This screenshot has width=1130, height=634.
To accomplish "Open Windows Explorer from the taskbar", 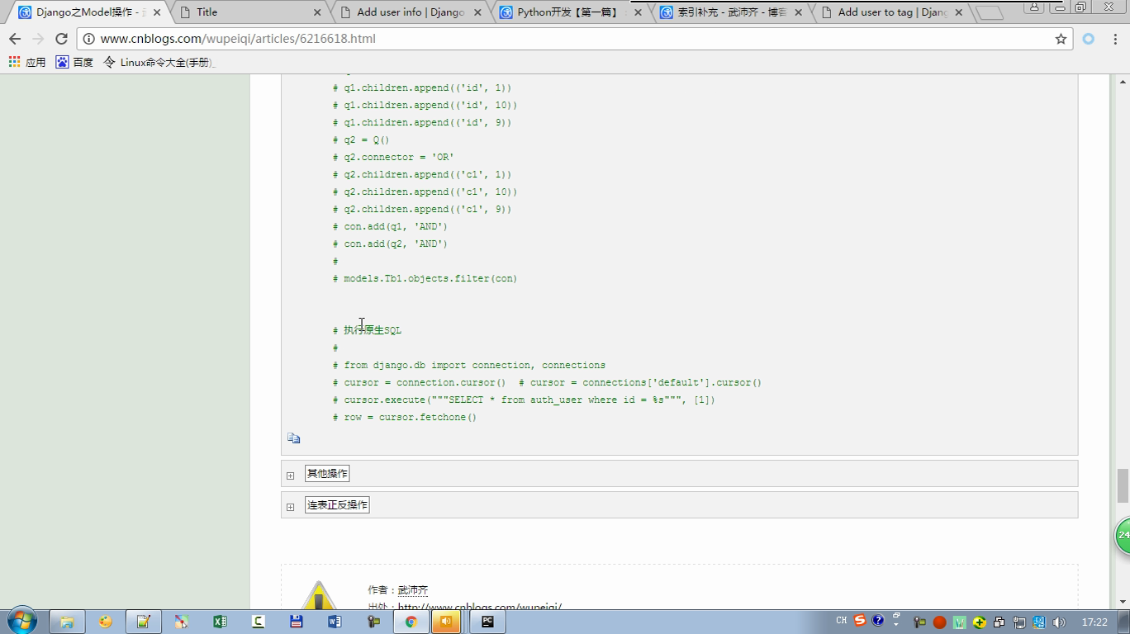I will tap(67, 622).
